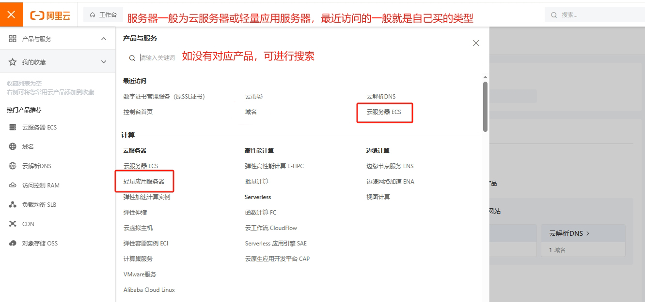Open Serverless 应用引擎 SAE link
This screenshot has height=302, width=645.
276,244
